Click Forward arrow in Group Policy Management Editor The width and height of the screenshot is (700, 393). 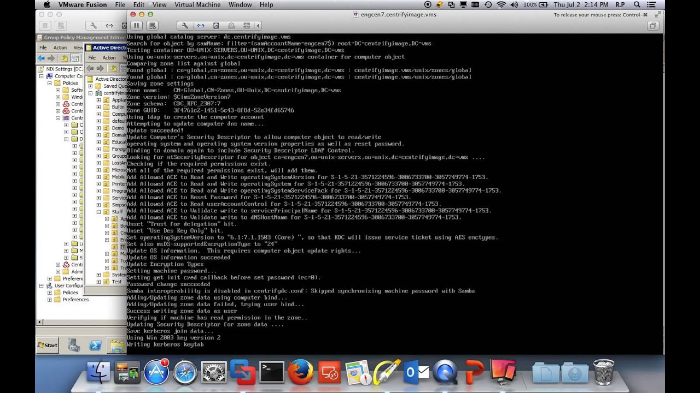[51, 58]
